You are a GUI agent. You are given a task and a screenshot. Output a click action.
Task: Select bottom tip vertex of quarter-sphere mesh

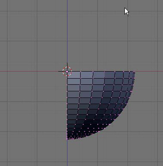[67, 139]
